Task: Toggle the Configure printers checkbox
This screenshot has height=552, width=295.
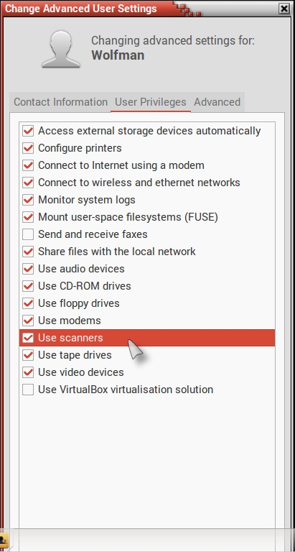Action: coord(28,148)
